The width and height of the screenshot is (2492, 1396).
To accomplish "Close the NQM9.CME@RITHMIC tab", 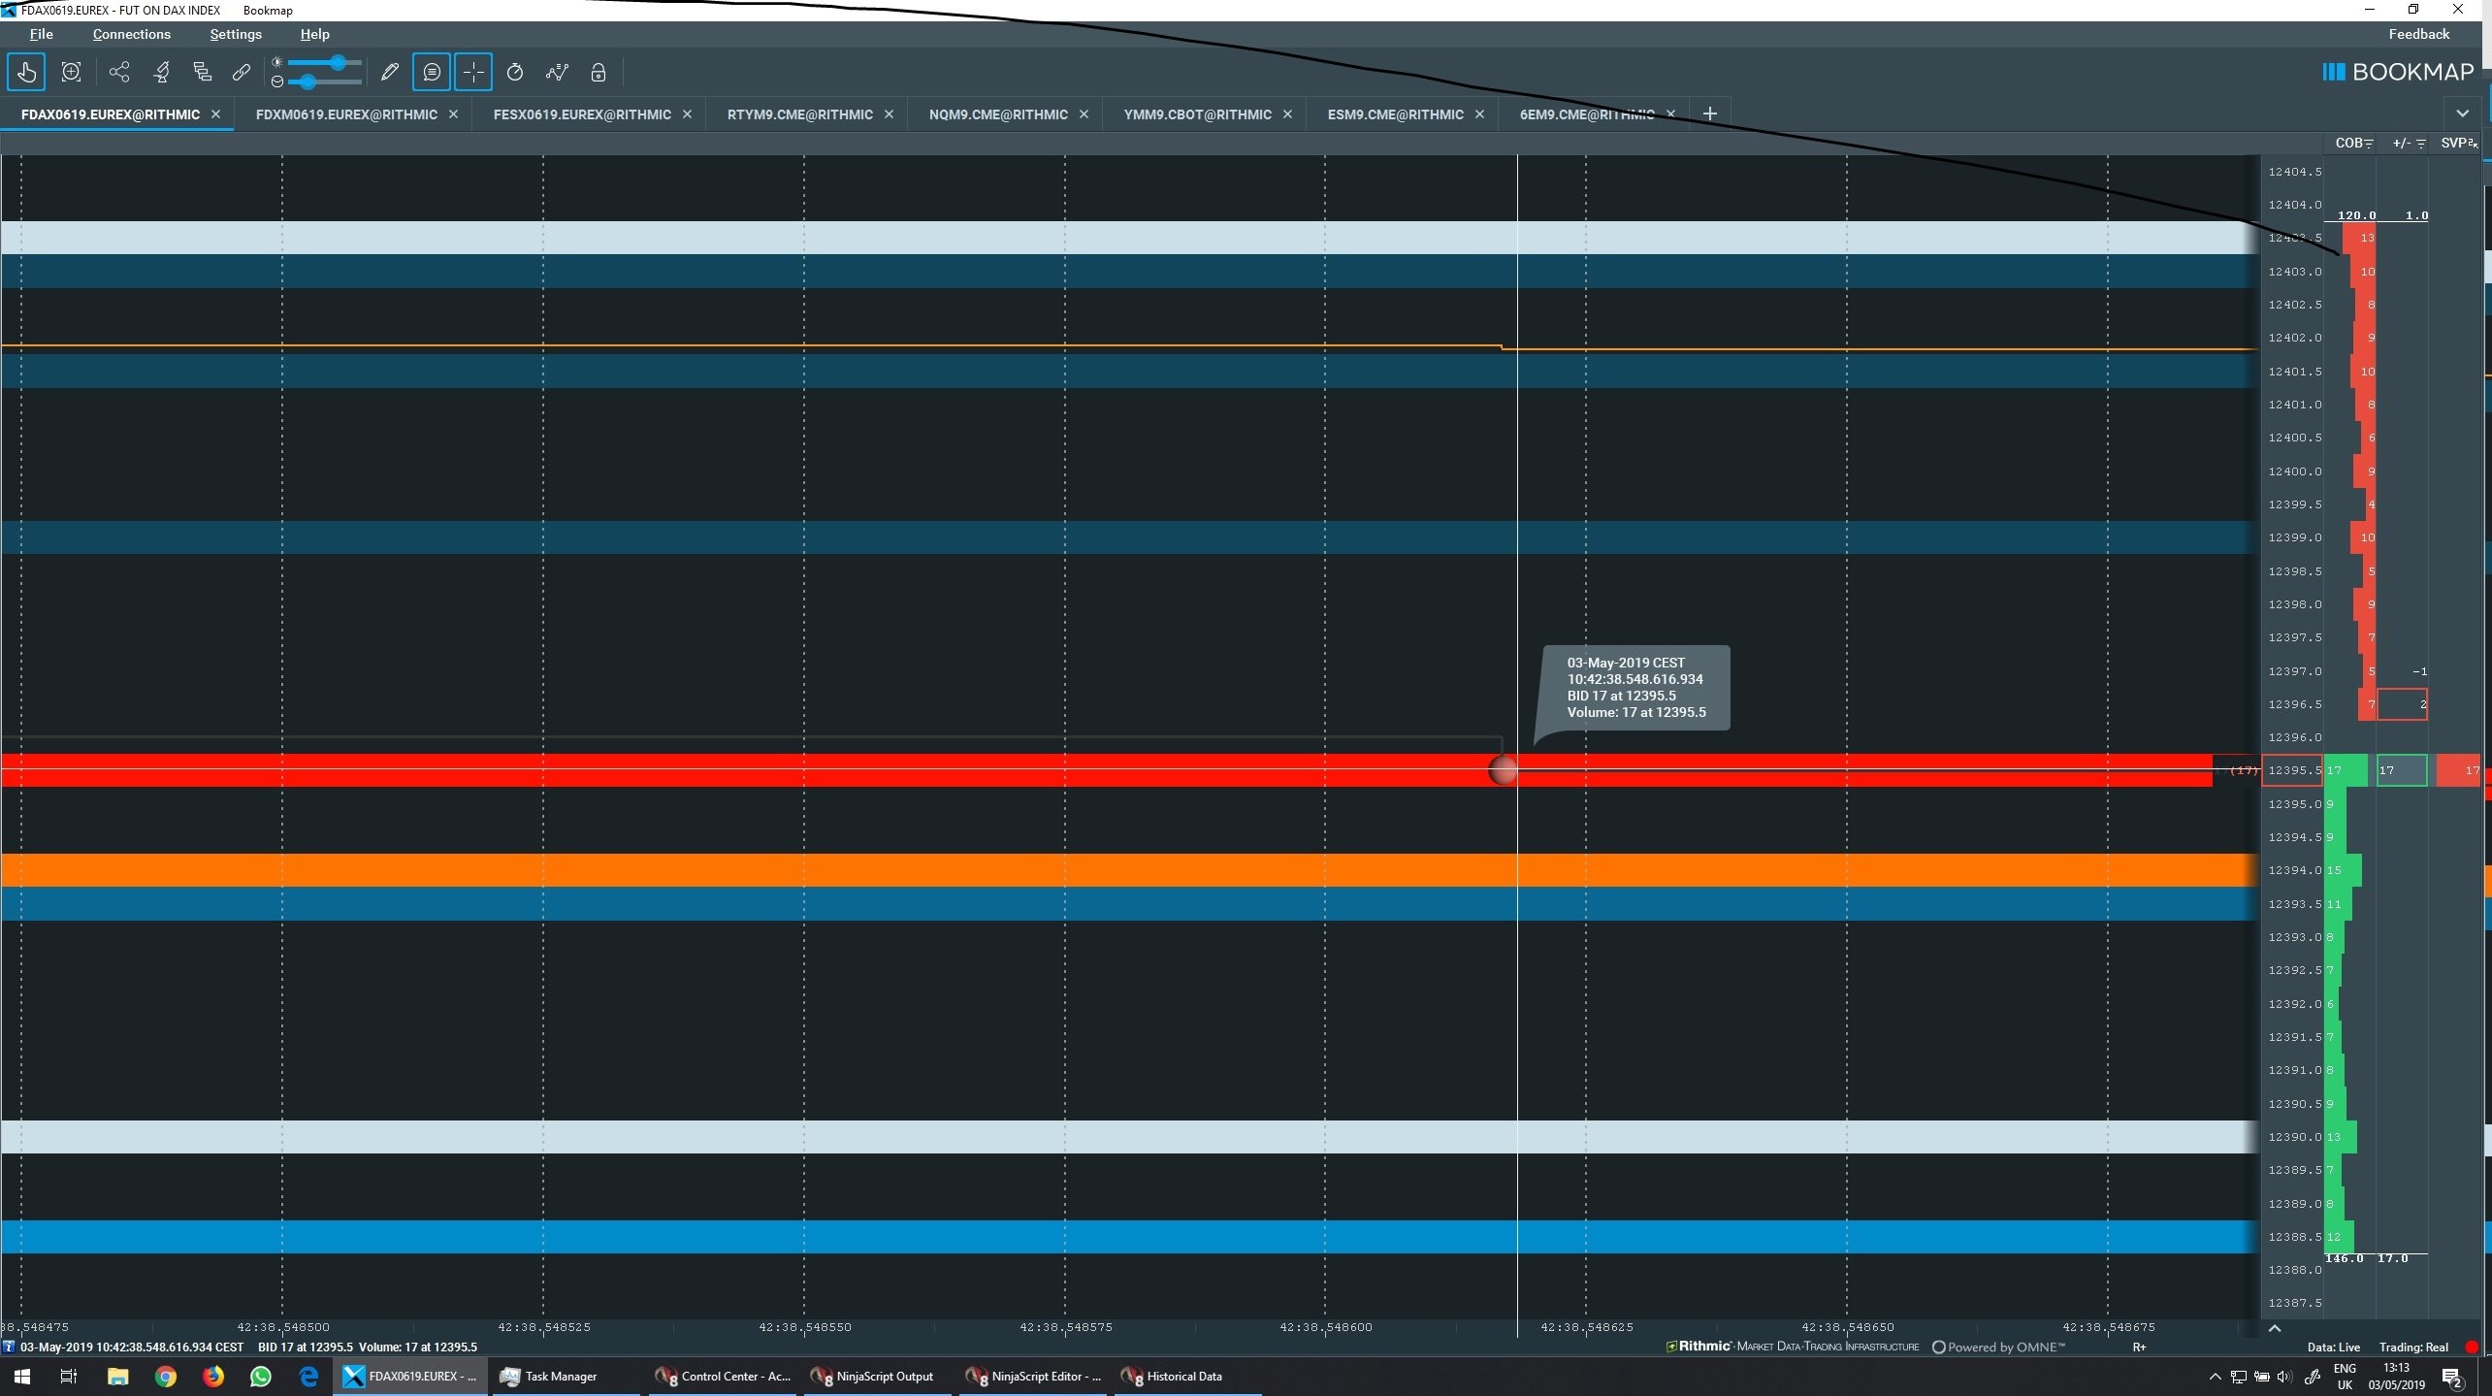I will [x=1084, y=114].
